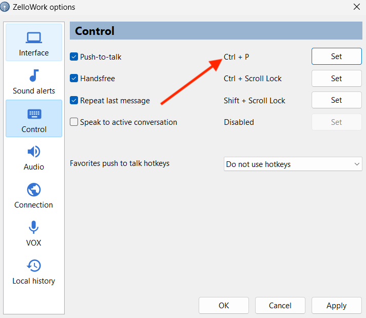Click Set for Handsfree hotkey

(x=337, y=79)
